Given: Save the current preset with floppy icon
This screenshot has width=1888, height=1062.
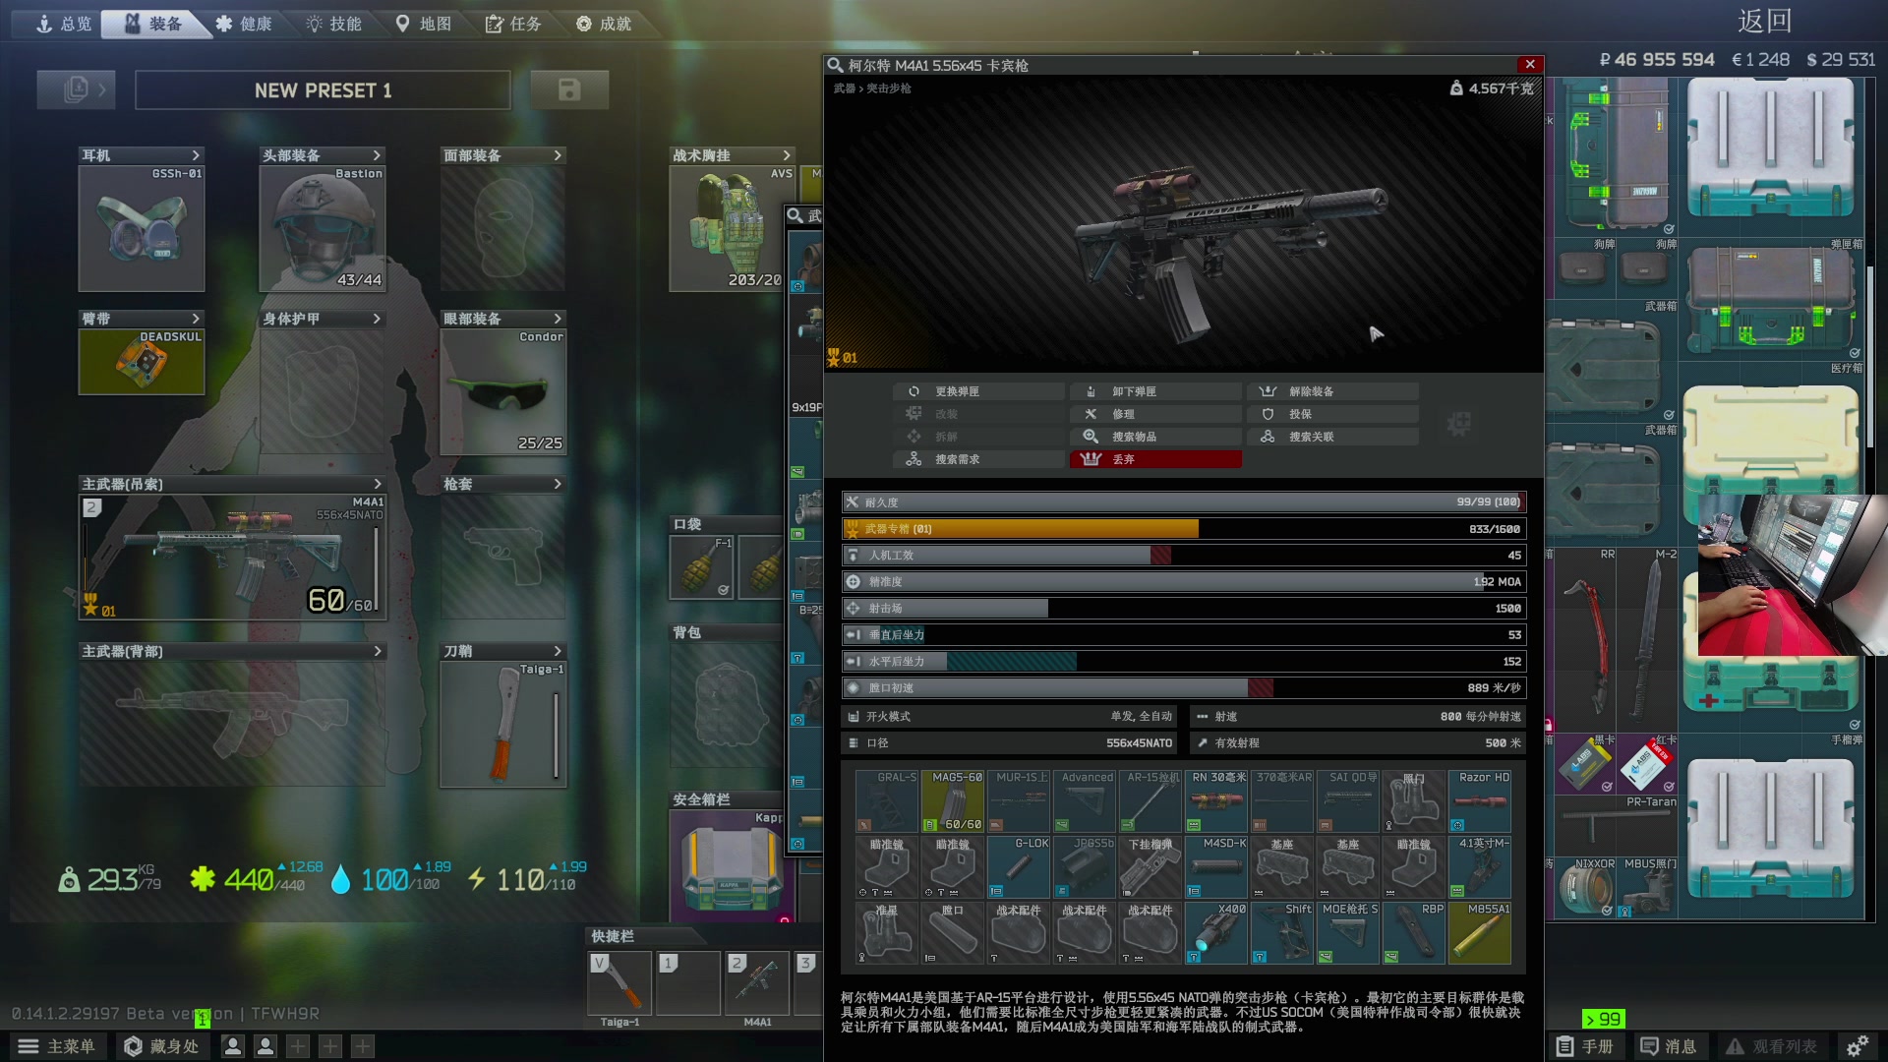Looking at the screenshot, I should pos(569,89).
